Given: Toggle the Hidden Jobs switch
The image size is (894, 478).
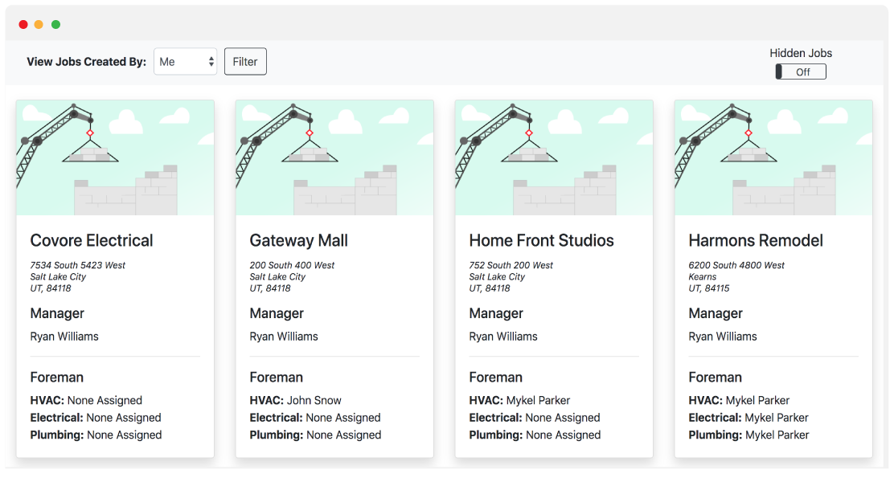Looking at the screenshot, I should [800, 72].
